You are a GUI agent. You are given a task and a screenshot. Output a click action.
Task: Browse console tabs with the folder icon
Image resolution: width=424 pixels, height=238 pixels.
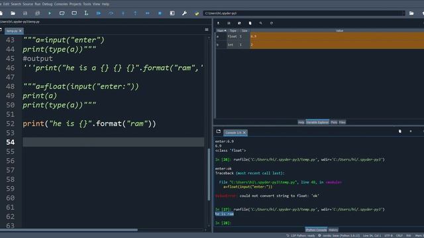[x=219, y=132]
